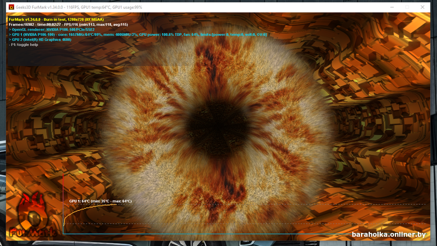
Task: Click the disabled maximize button
Action: (407, 7)
